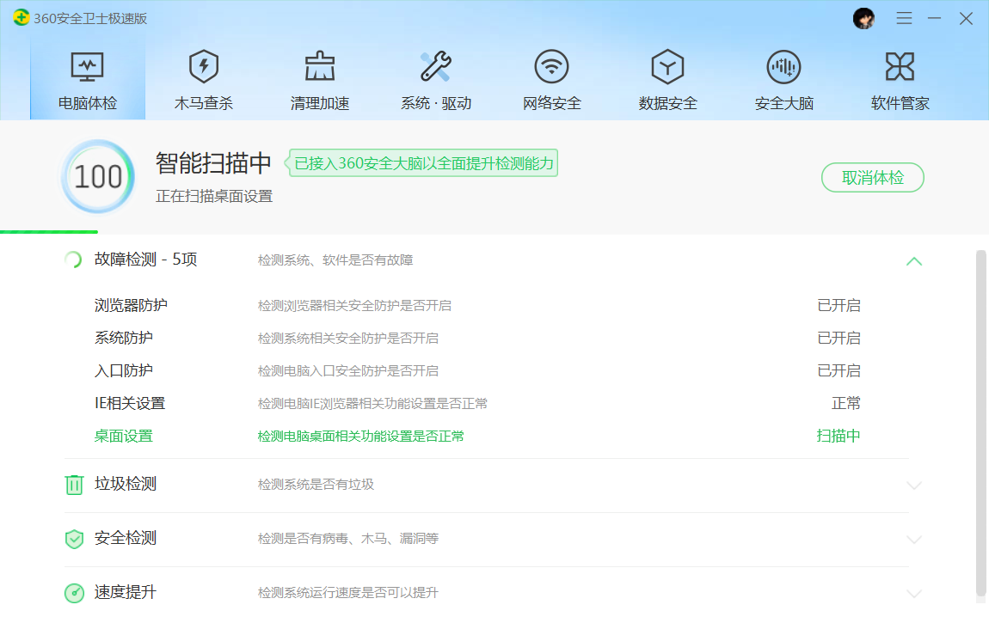
Task: Click description 检测系统是否有垃圾
Action: [316, 485]
